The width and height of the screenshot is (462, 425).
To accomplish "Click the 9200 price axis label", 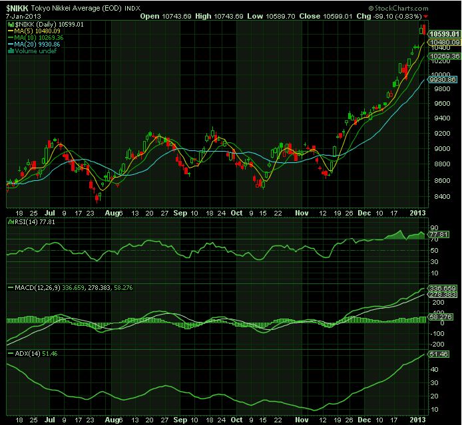I will tap(442, 133).
